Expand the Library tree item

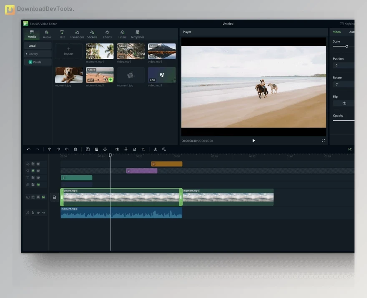(x=27, y=54)
